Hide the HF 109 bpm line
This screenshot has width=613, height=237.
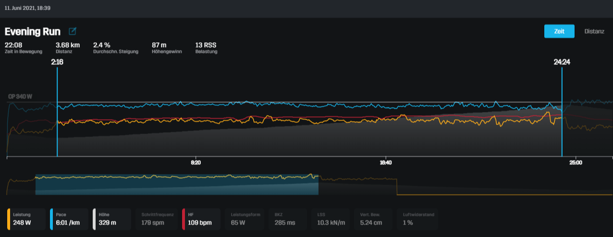(x=200, y=219)
